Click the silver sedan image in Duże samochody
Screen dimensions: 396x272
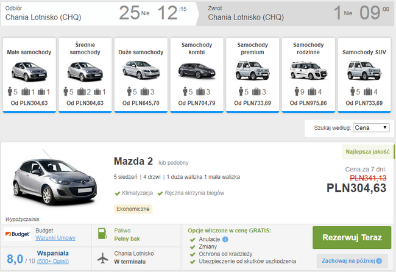(x=141, y=70)
